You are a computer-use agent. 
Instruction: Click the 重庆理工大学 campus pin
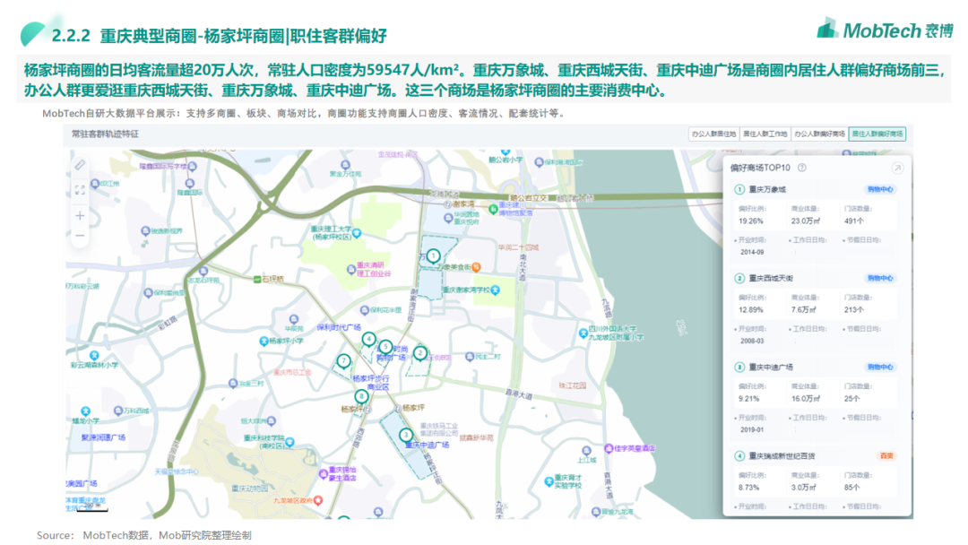coord(356,233)
